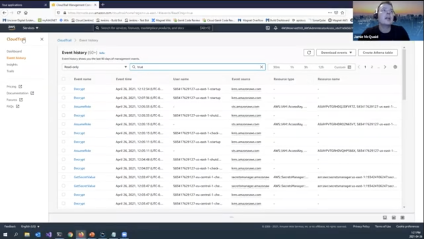Screen dimensions: 424x239
Task: Open Trails in the CloudTrail sidebar
Action: coord(10,71)
